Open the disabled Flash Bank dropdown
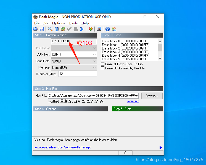Image resolution: width=206 pixels, height=165 pixels. tap(94, 48)
